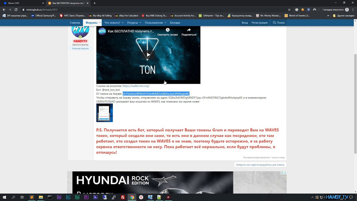Open the Что нового? menu item

(x=112, y=23)
